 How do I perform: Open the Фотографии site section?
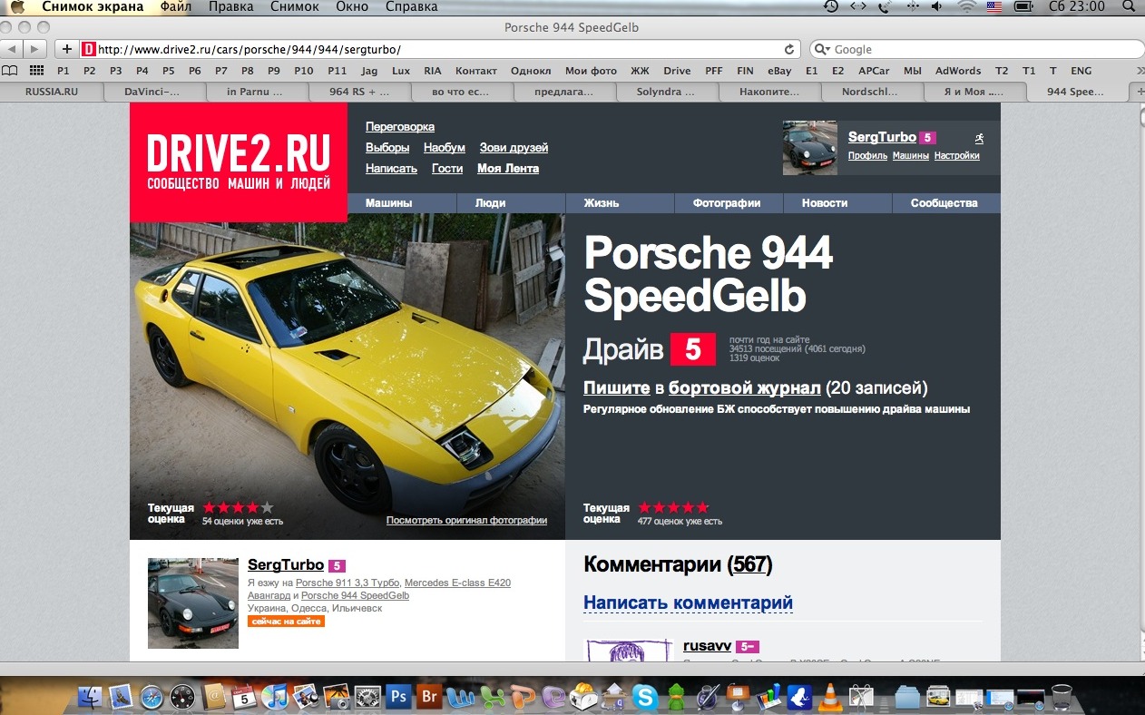coord(727,203)
